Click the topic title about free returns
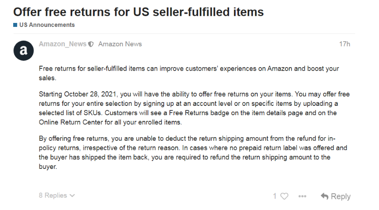This screenshot has height=210, width=379. pos(138,12)
